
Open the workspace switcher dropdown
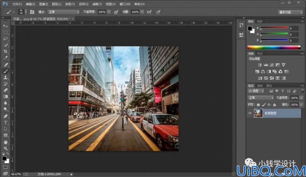pyautogui.click(x=290, y=12)
